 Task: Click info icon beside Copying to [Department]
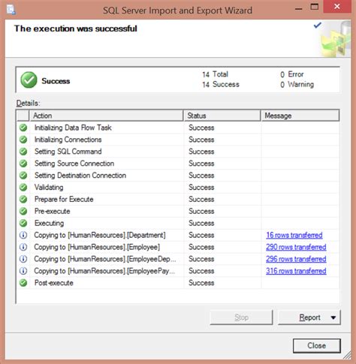(23, 235)
